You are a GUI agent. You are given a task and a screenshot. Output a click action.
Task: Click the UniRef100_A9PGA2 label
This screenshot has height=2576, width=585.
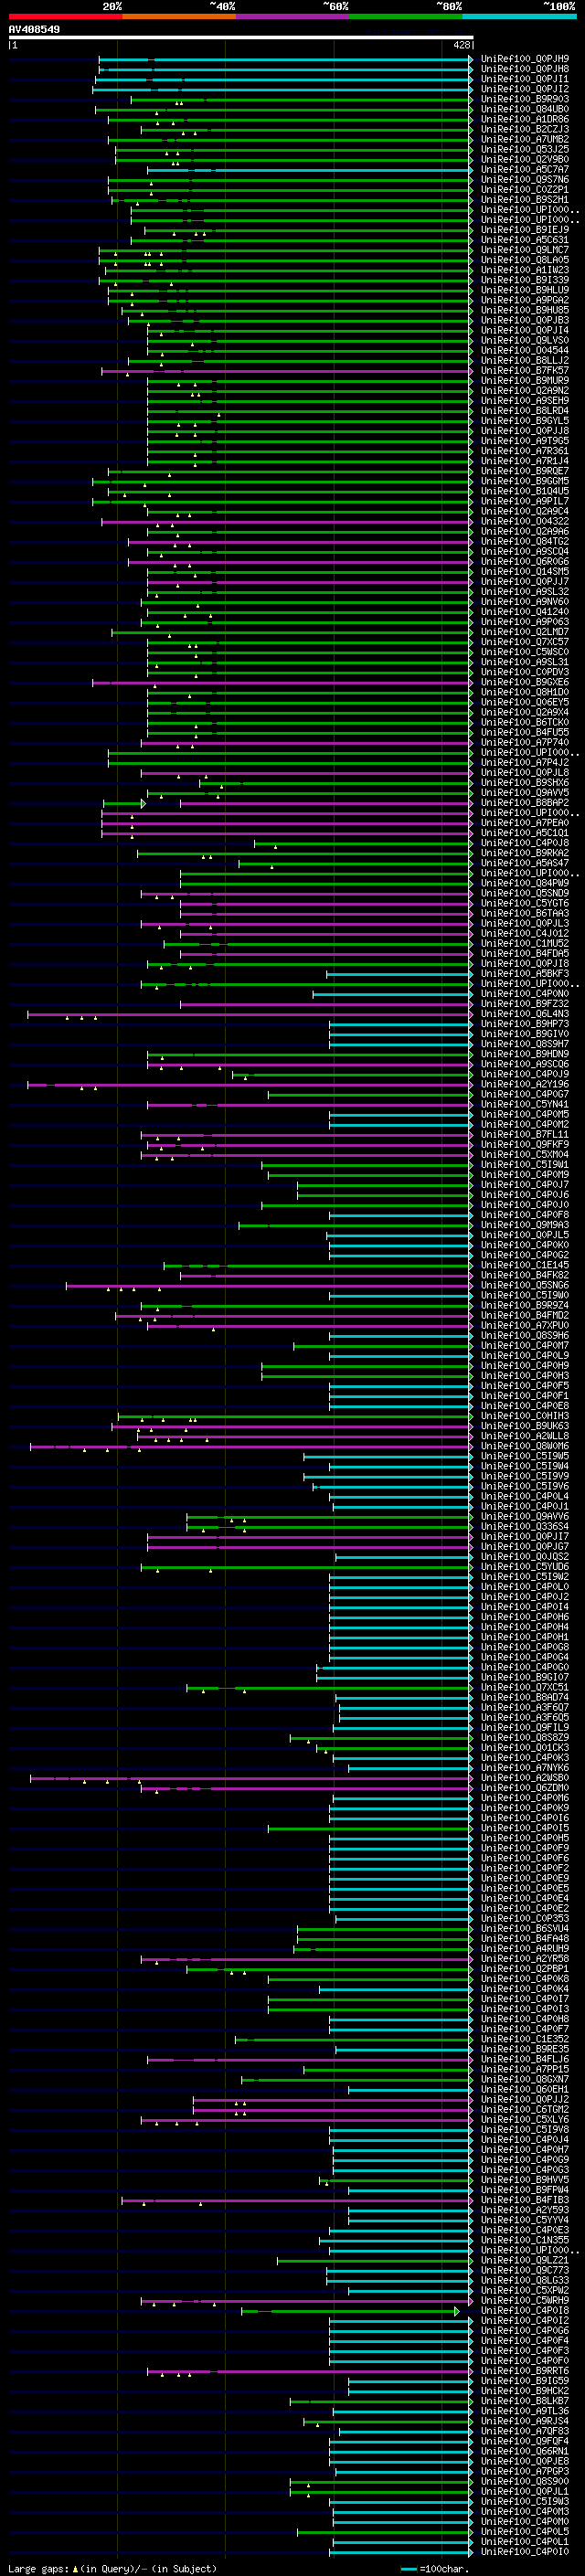[x=525, y=300]
